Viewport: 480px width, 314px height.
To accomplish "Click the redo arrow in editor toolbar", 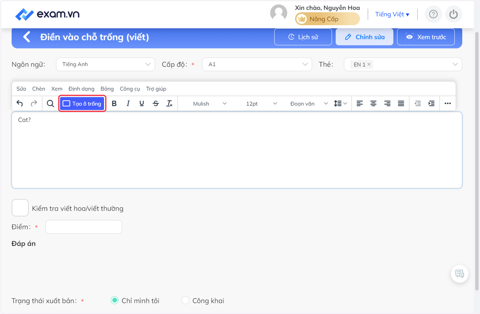I will (34, 103).
